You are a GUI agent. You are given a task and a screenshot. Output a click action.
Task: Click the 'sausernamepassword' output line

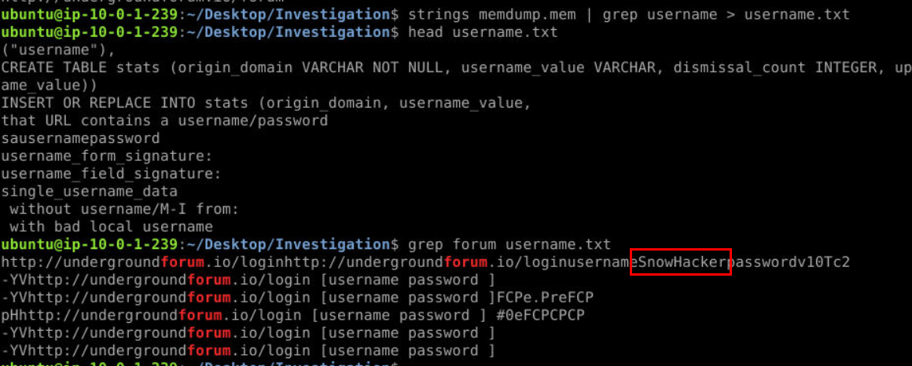coord(80,138)
